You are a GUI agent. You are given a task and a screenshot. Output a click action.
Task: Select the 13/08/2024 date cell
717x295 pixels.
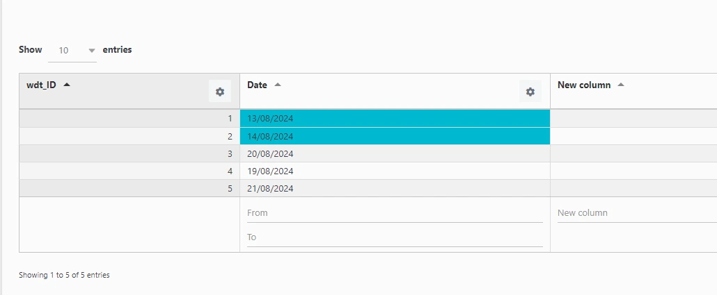[x=395, y=119]
